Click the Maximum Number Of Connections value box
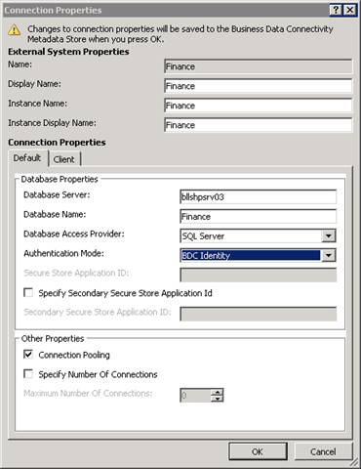Screen dimensions: 361x469 tap(195, 396)
